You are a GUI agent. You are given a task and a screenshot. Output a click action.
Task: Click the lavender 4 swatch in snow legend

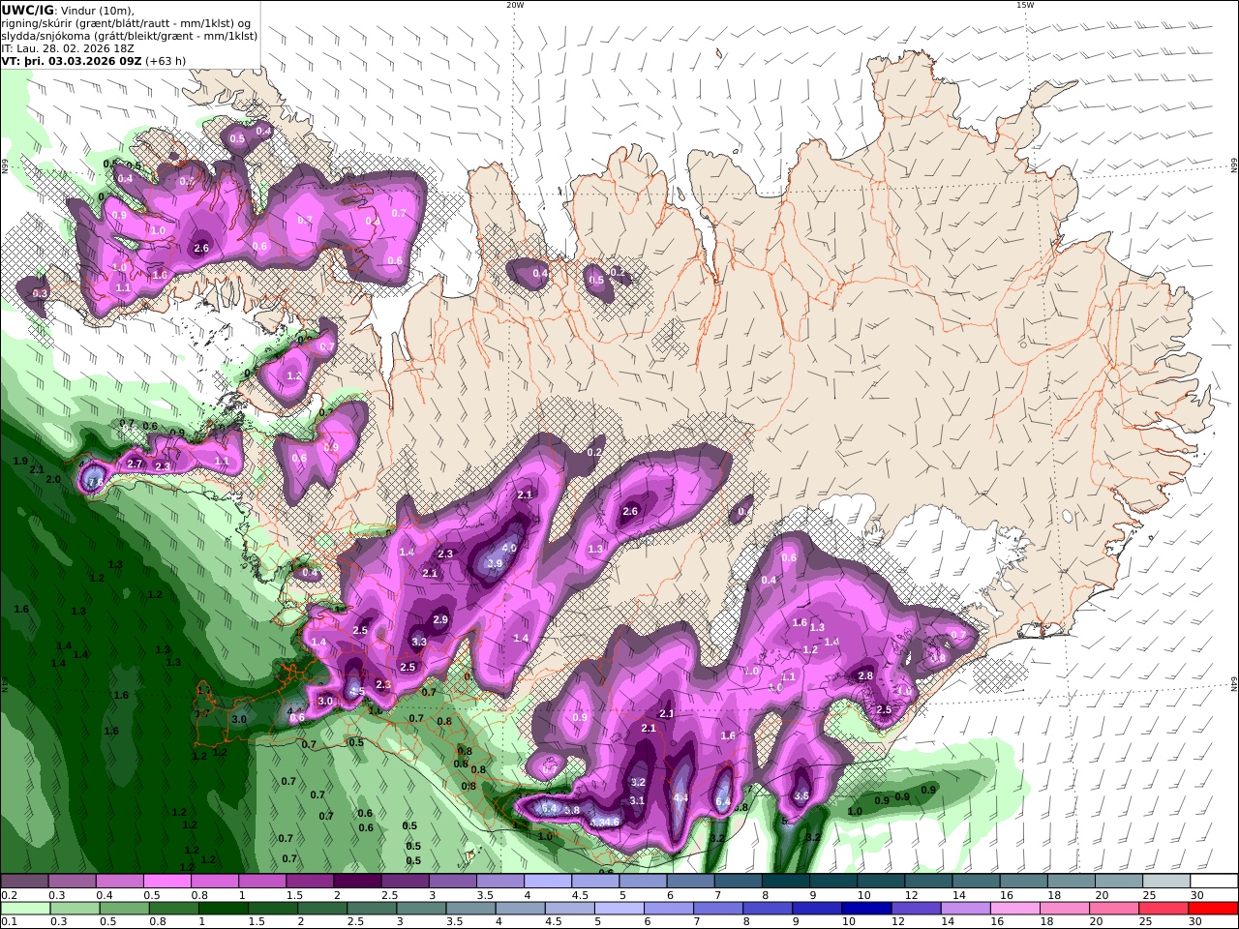tap(548, 882)
